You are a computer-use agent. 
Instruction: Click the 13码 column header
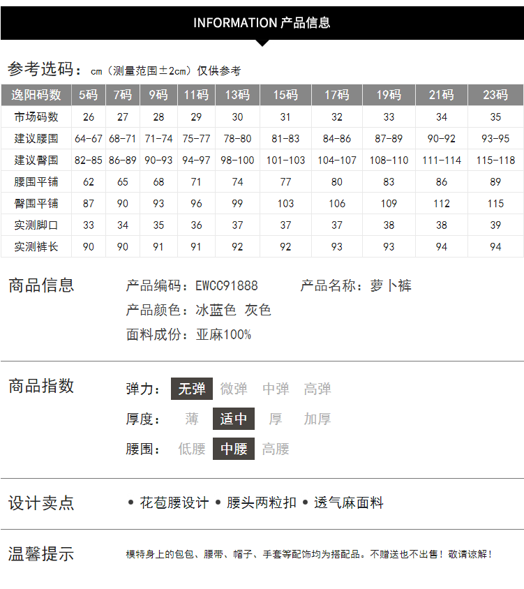click(237, 95)
